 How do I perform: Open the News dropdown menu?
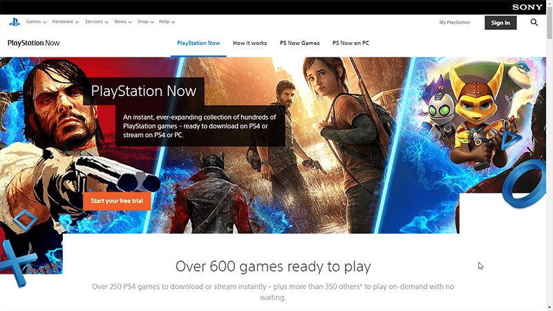tap(123, 21)
